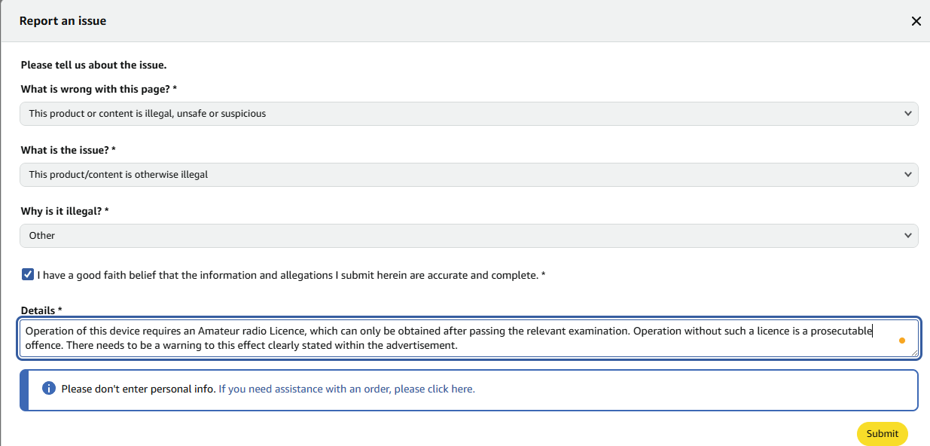
Task: Click the orange dot in Details field
Action: click(902, 341)
